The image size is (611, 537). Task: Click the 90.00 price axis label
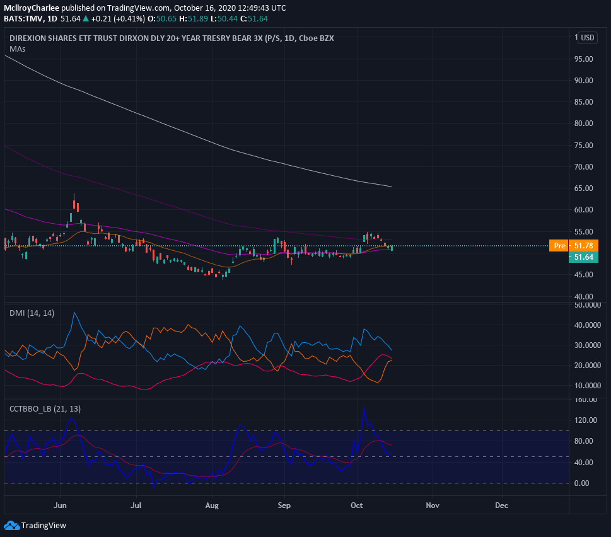[584, 81]
